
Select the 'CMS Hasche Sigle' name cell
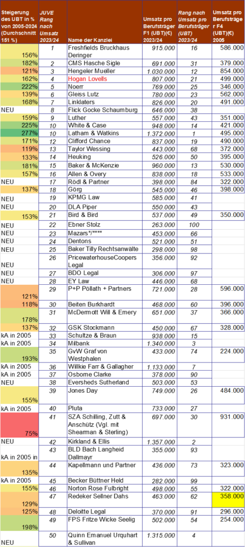(104, 63)
